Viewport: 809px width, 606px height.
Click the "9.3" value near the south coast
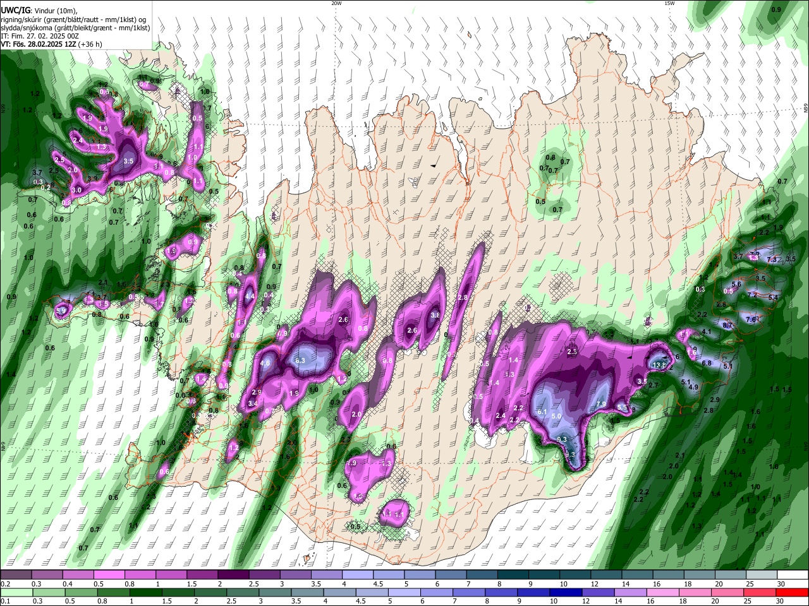561,439
